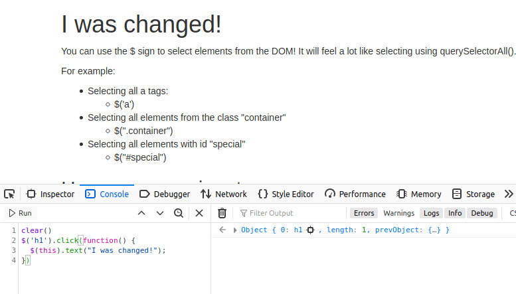The width and height of the screenshot is (516, 294).
Task: Click the back arrow beside the Object result
Action: click(x=223, y=230)
